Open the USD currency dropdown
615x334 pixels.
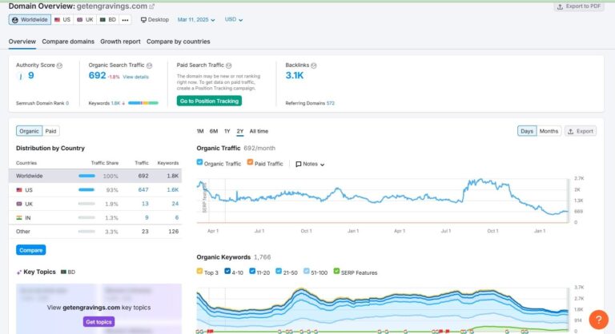pos(234,19)
